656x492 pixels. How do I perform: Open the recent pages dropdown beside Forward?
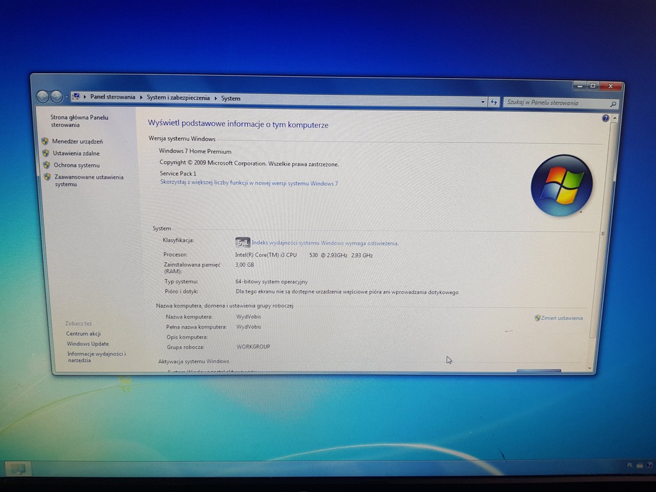coord(67,97)
